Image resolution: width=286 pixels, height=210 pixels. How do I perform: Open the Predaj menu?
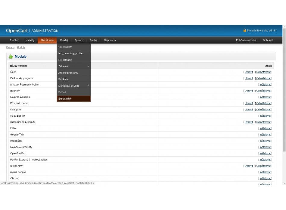pos(64,40)
